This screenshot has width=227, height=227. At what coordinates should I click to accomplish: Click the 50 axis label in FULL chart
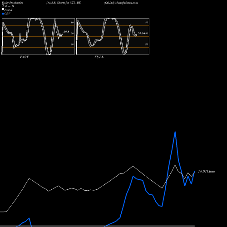[x=147, y=33]
